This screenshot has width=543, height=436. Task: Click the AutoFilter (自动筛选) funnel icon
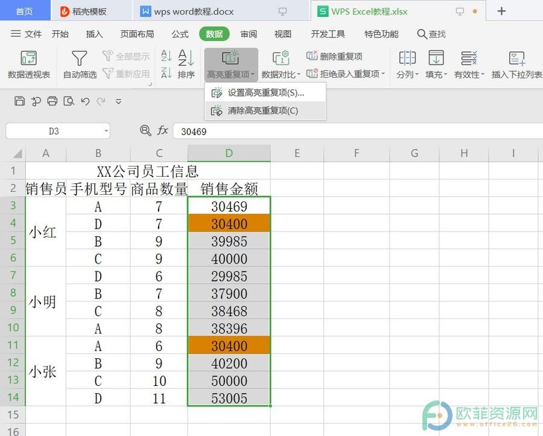(79, 58)
